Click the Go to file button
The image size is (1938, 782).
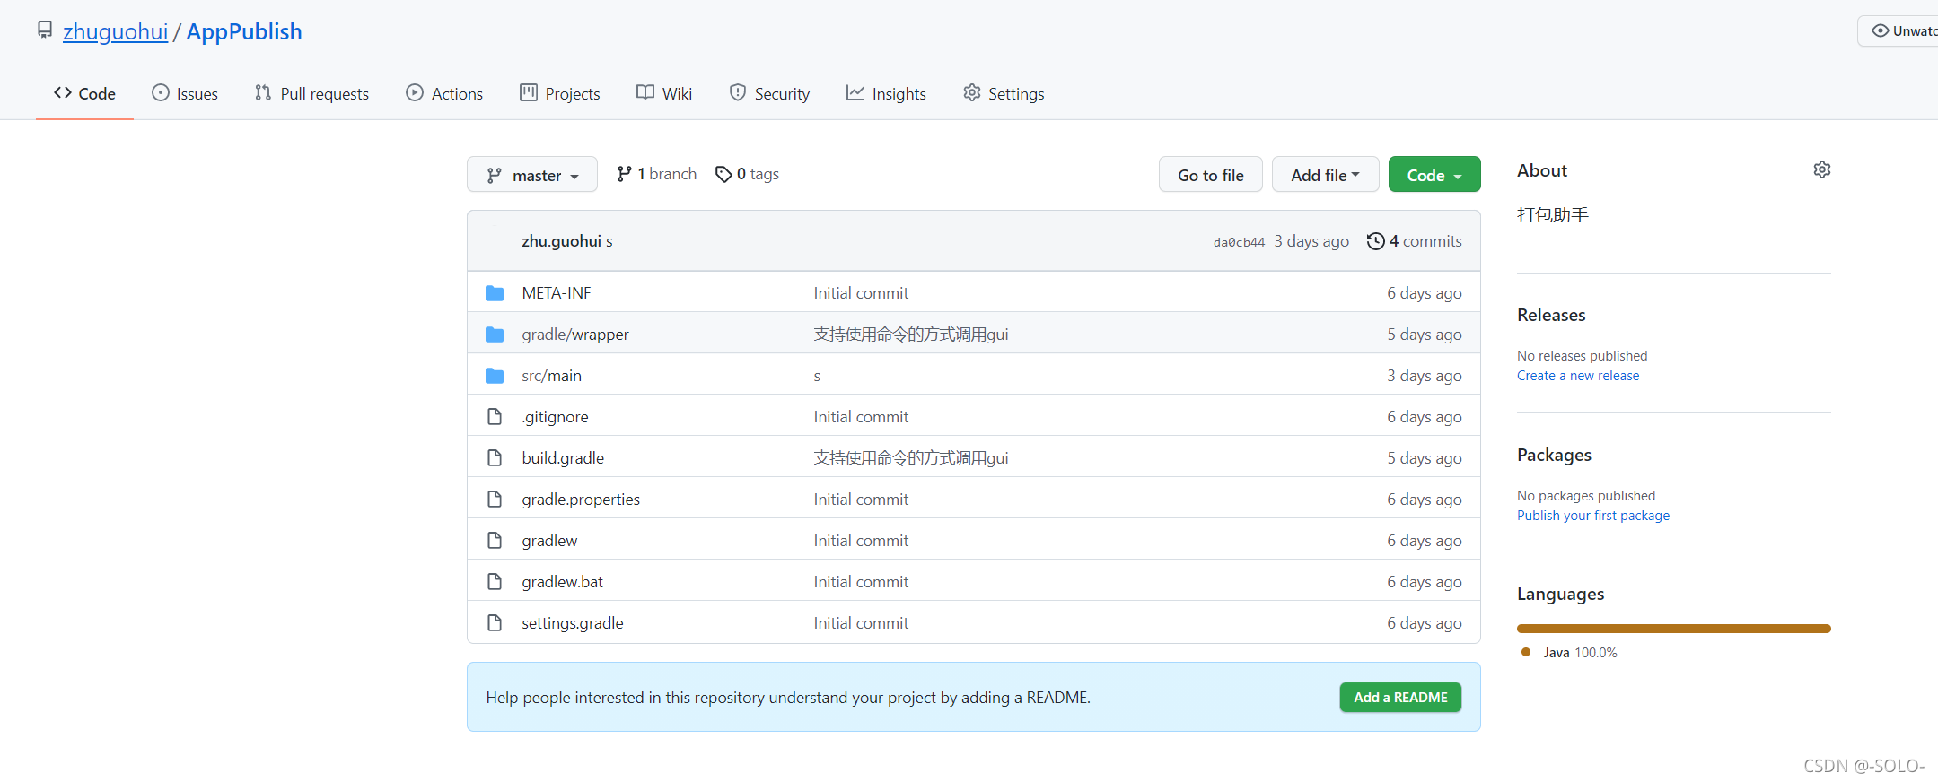(1211, 175)
